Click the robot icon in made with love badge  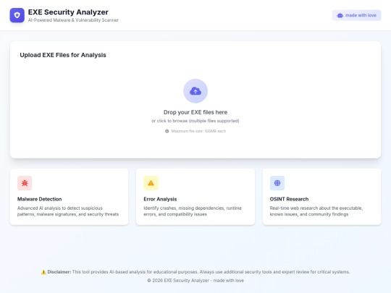pyautogui.click(x=340, y=15)
